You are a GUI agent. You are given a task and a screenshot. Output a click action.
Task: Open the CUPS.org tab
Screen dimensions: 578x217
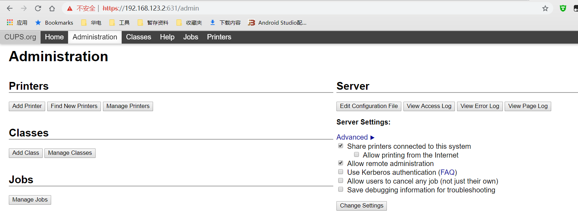click(x=20, y=37)
